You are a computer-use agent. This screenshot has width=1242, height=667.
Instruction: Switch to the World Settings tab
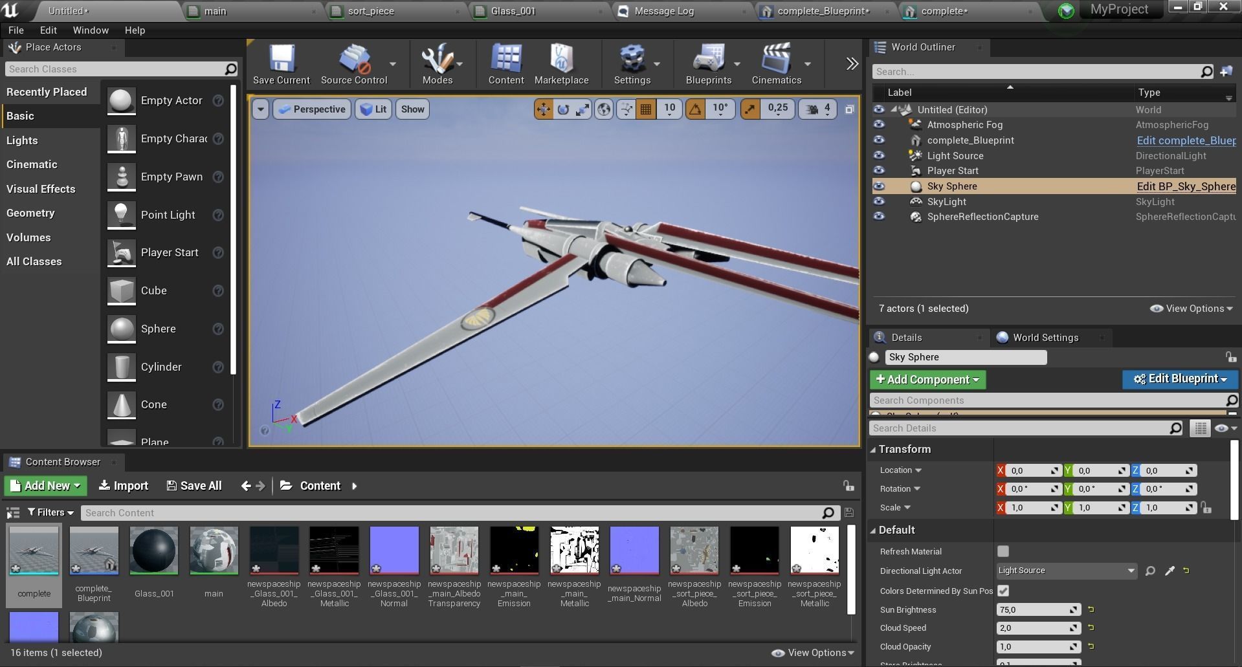[x=1045, y=338]
